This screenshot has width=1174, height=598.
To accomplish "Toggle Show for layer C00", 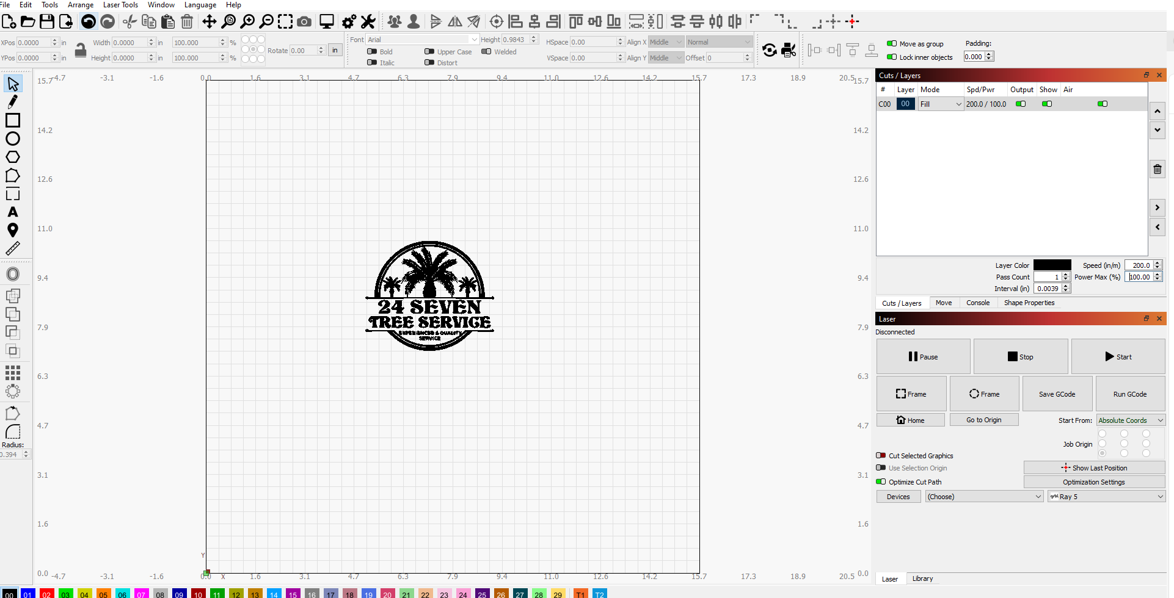I will 1047,104.
